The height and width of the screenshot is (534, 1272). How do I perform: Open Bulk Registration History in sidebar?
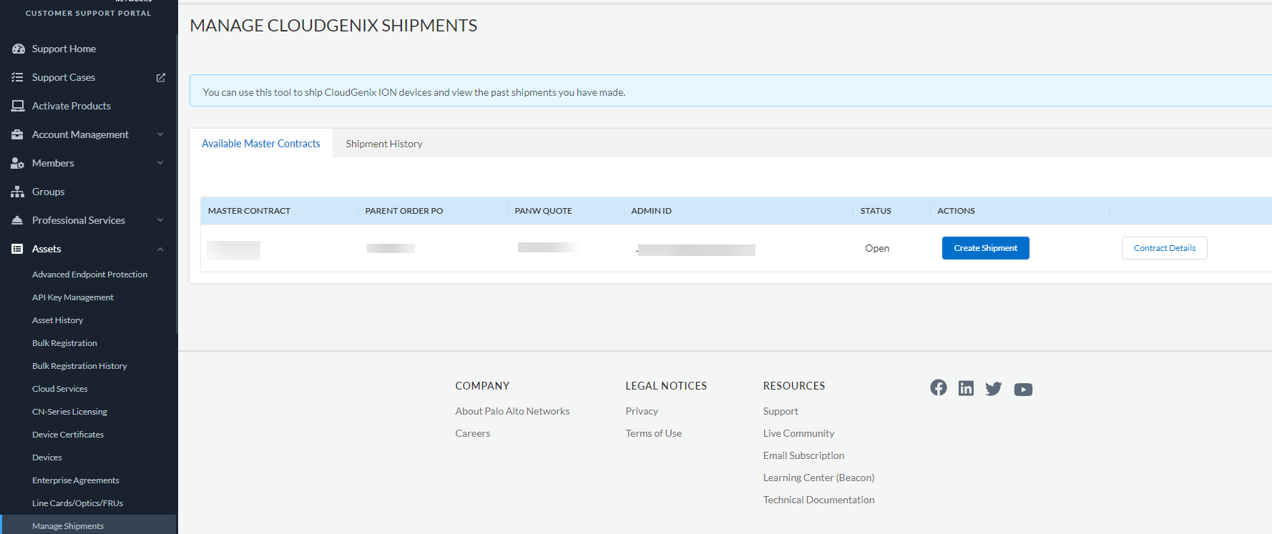tap(79, 366)
